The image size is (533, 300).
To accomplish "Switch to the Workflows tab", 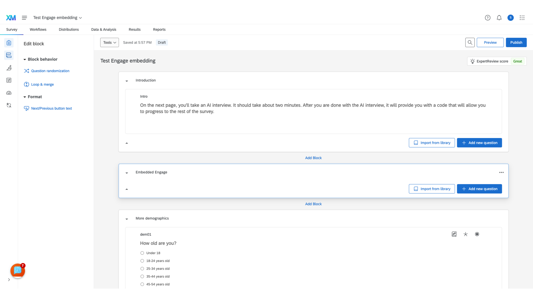I will (38, 29).
